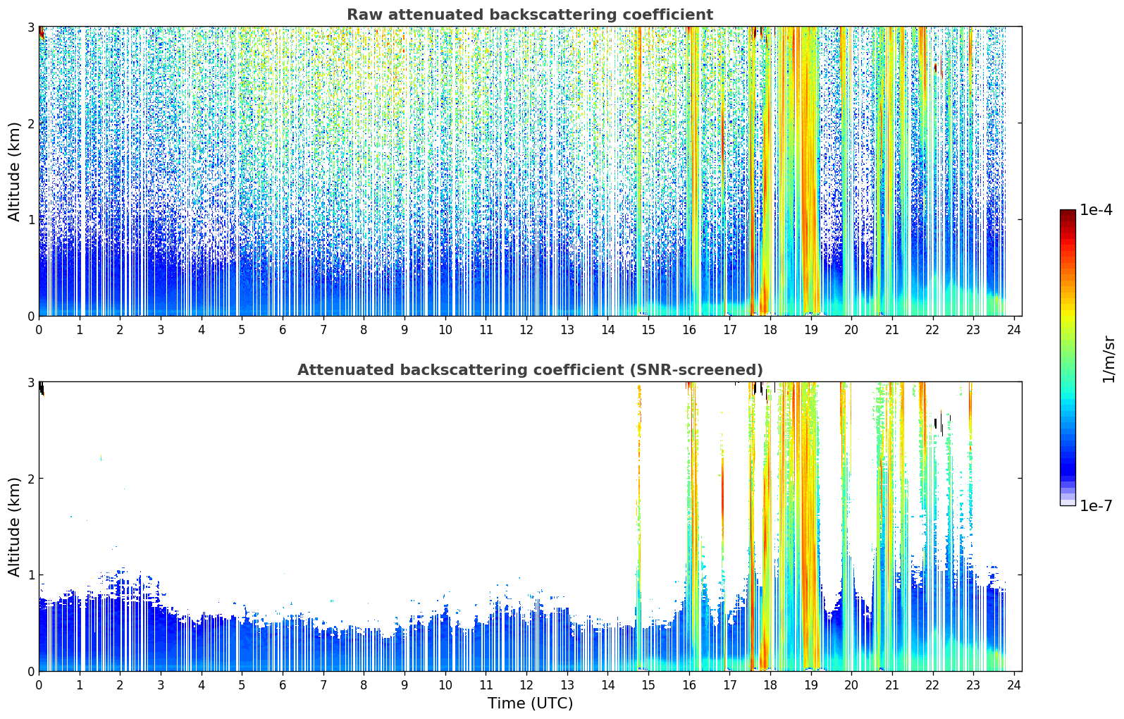Click the 'Time (UTC)' axis label
The image size is (1124, 719).
pos(530,703)
